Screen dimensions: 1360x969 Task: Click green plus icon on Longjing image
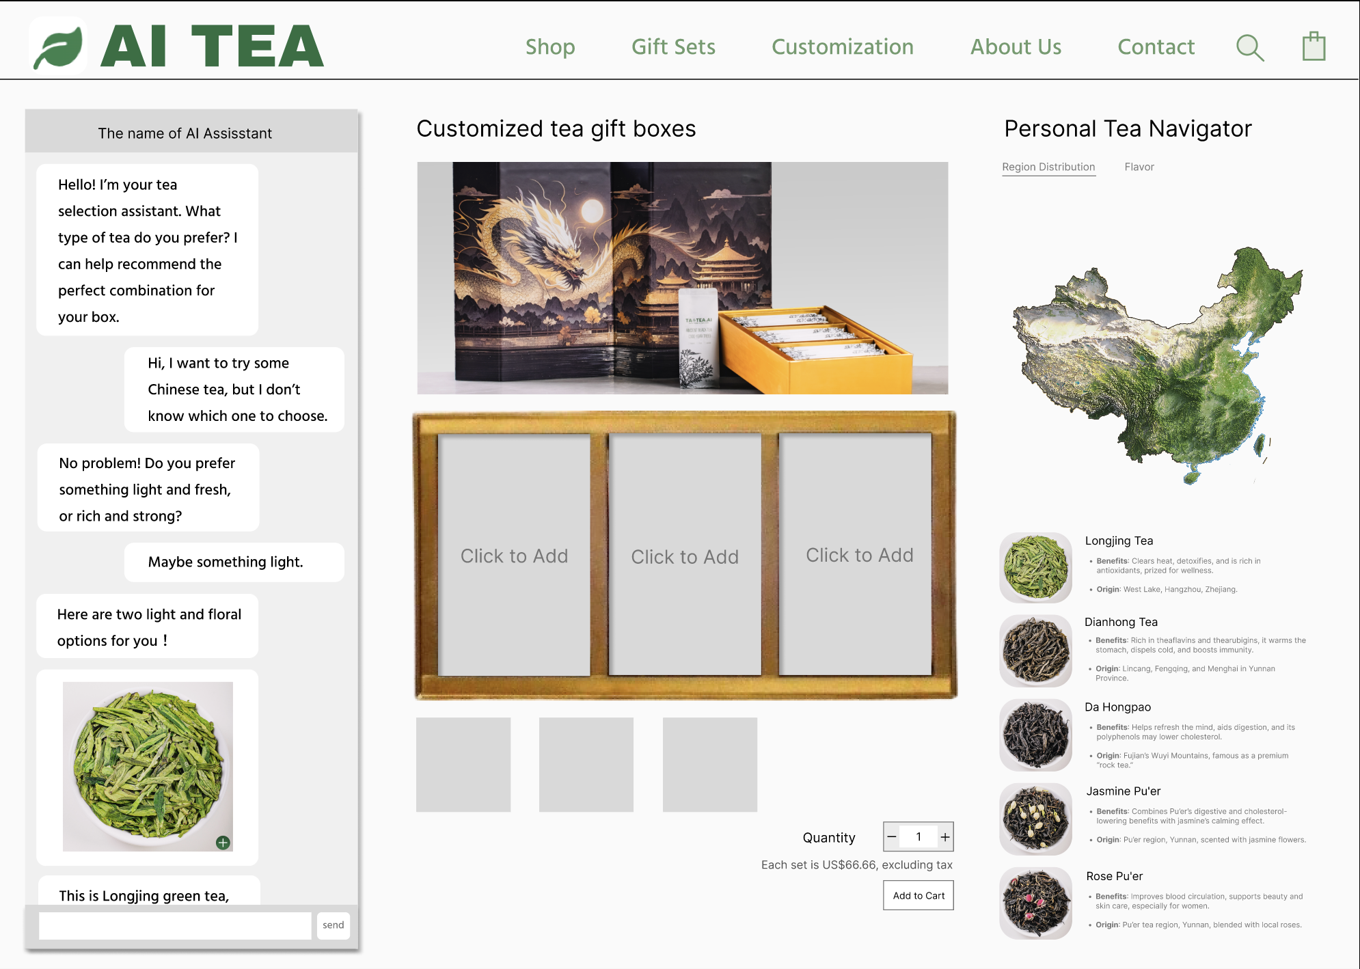click(x=223, y=843)
